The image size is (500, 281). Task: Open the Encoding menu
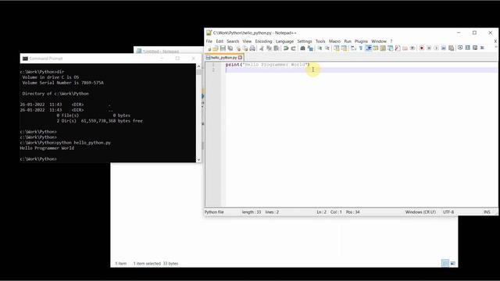(263, 41)
